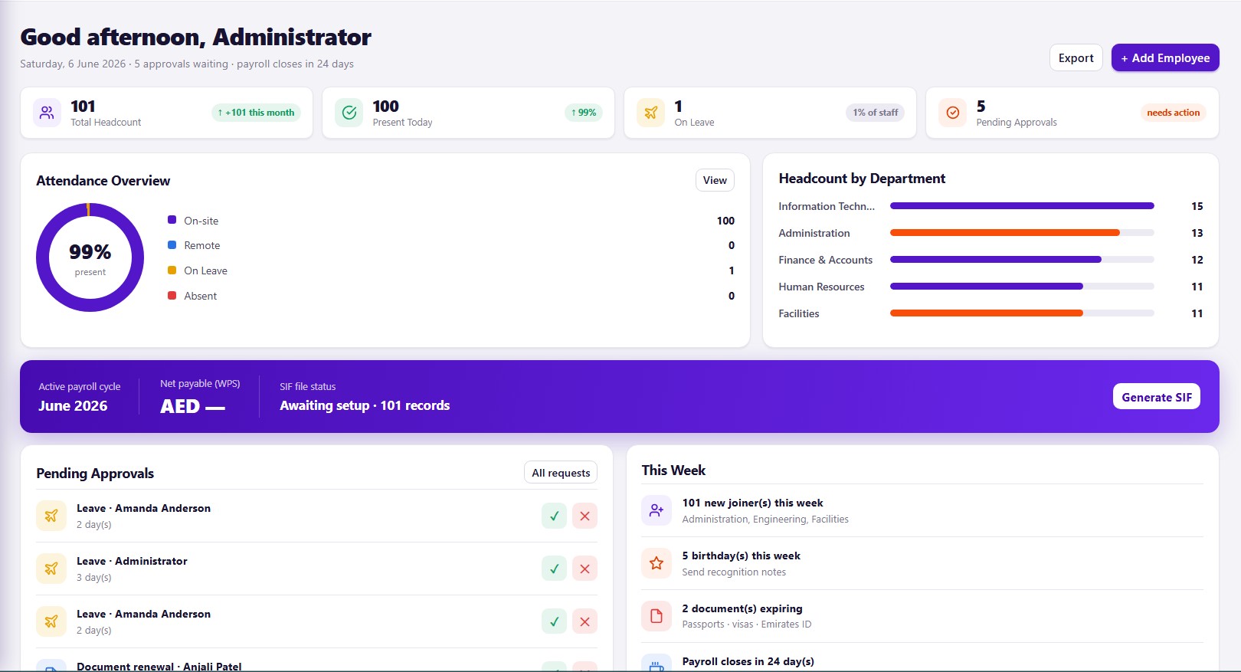Click the Pending Approvals clock icon
1241x672 pixels.
pos(952,113)
